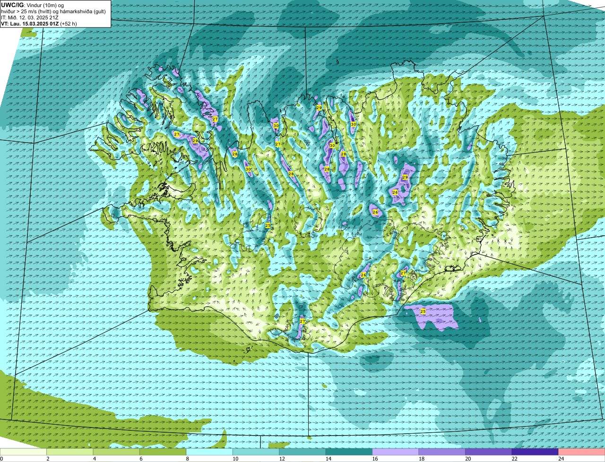Click the 14–16 m/s dark teal legend swatch
The image size is (605, 462).
pos(349,452)
